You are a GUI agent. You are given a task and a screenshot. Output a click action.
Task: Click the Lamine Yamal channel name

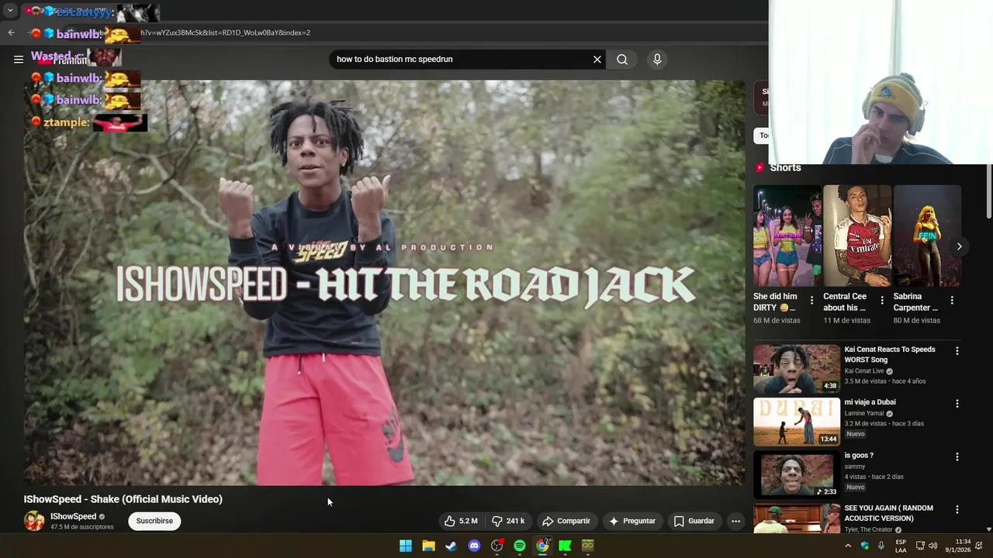point(864,414)
